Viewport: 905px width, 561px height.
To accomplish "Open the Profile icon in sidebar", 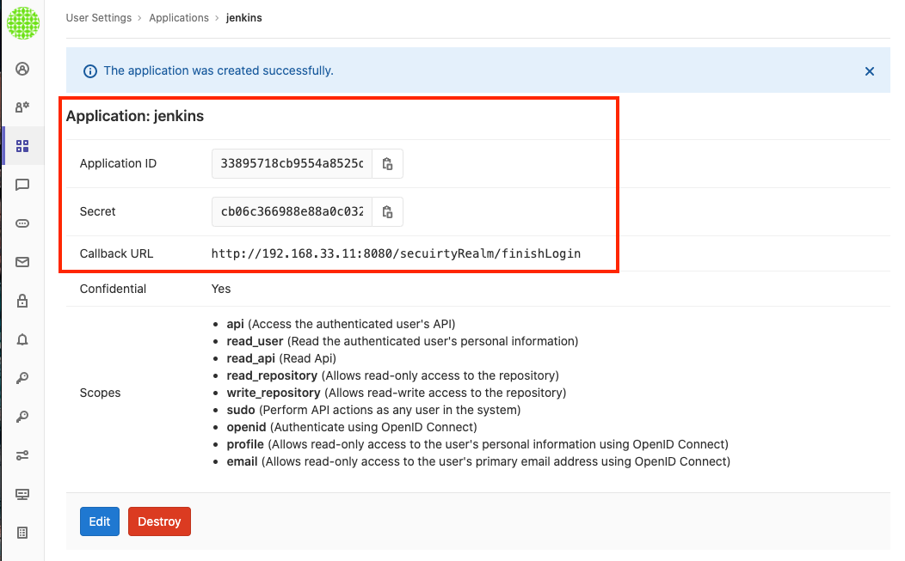I will click(22, 69).
